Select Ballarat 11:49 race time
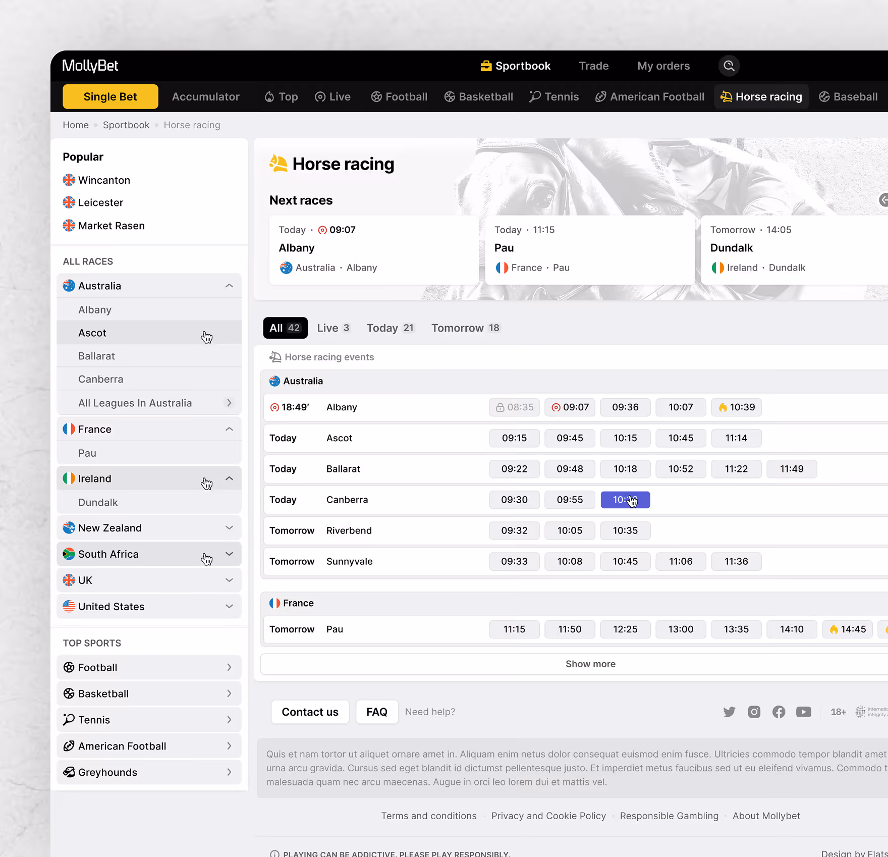This screenshot has height=857, width=888. [792, 469]
